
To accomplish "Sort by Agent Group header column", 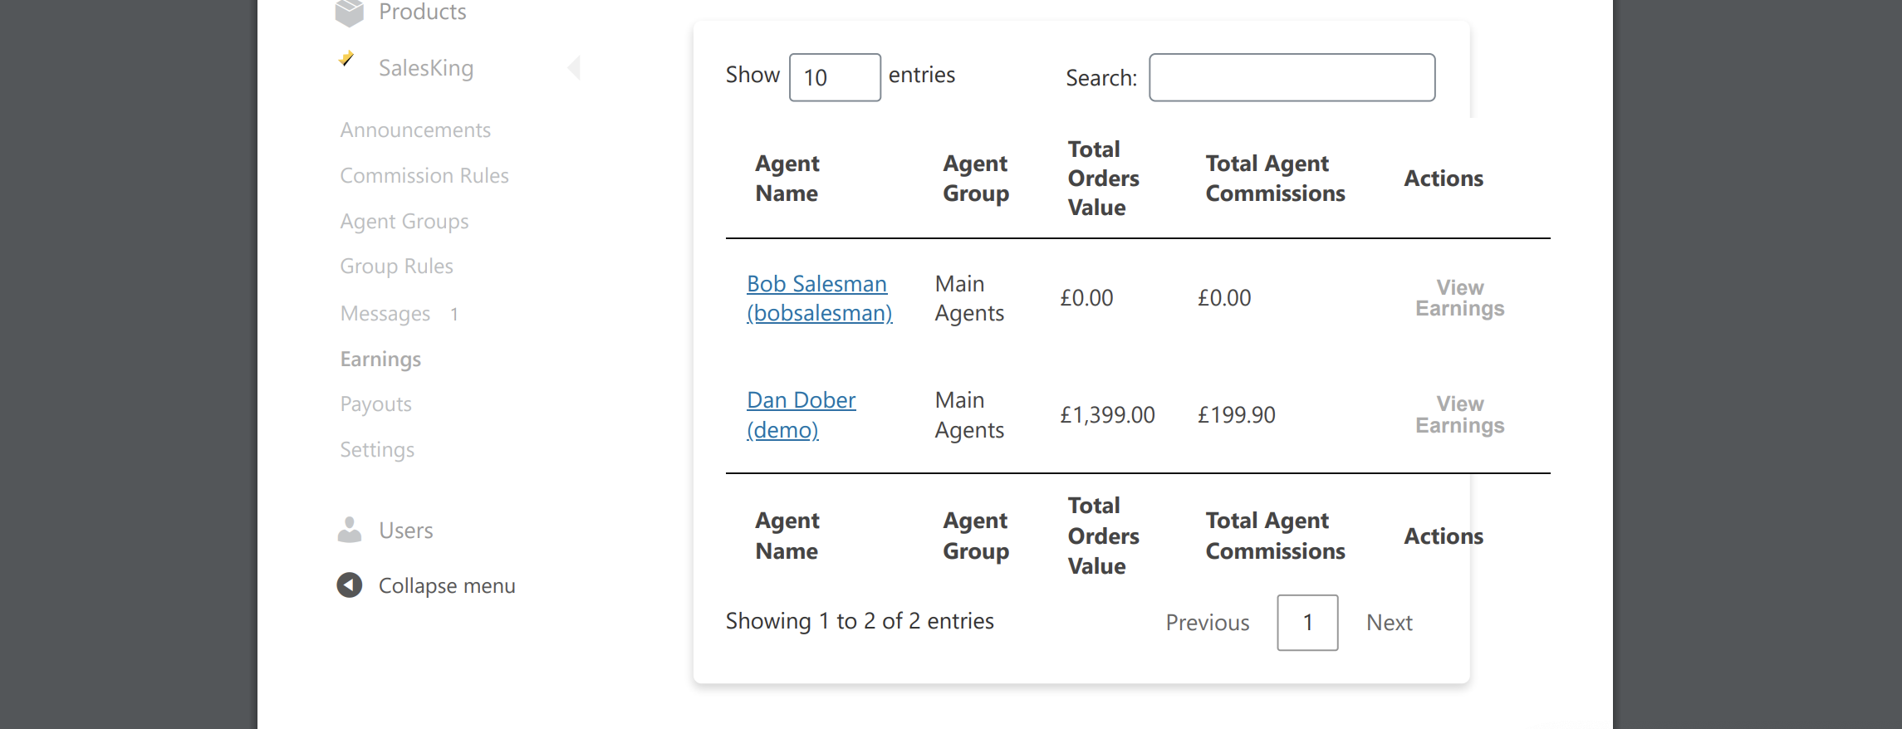I will [976, 179].
